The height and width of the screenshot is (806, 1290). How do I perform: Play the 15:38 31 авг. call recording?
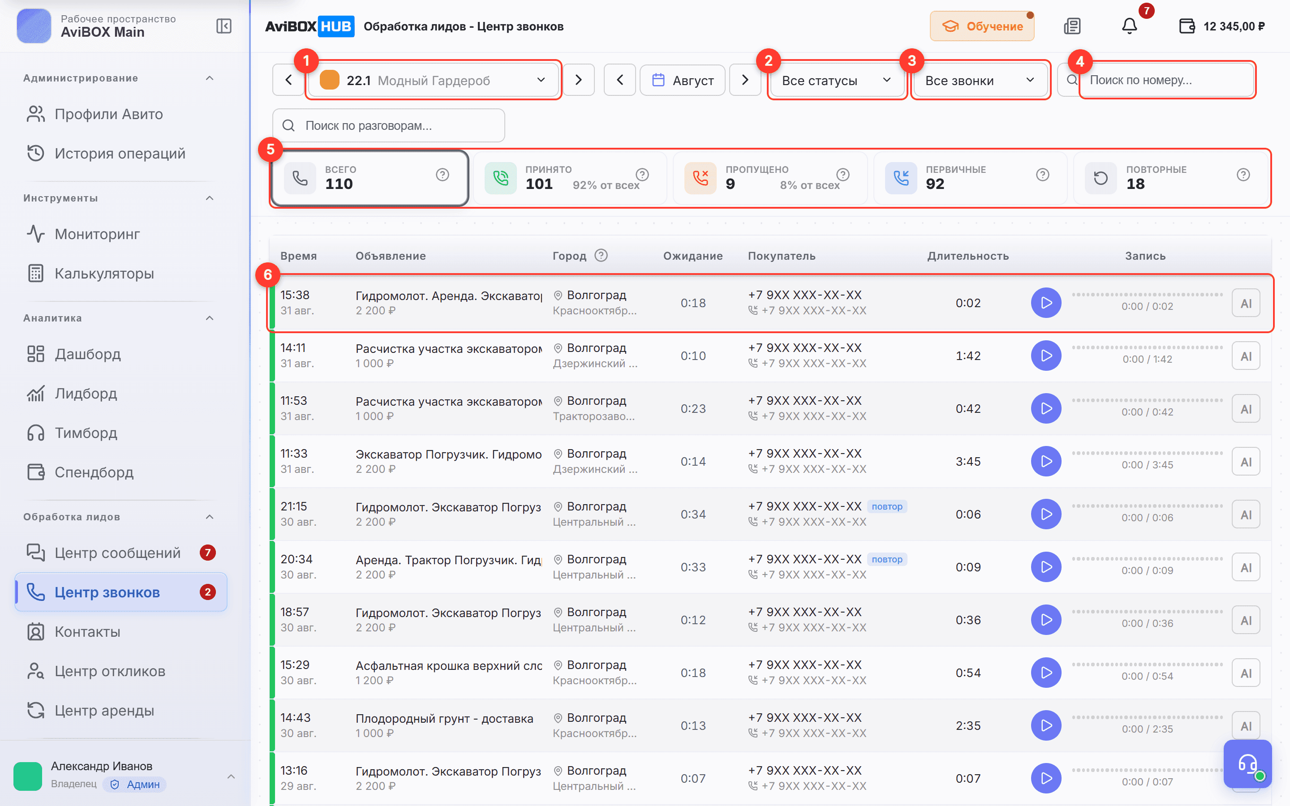coord(1046,303)
